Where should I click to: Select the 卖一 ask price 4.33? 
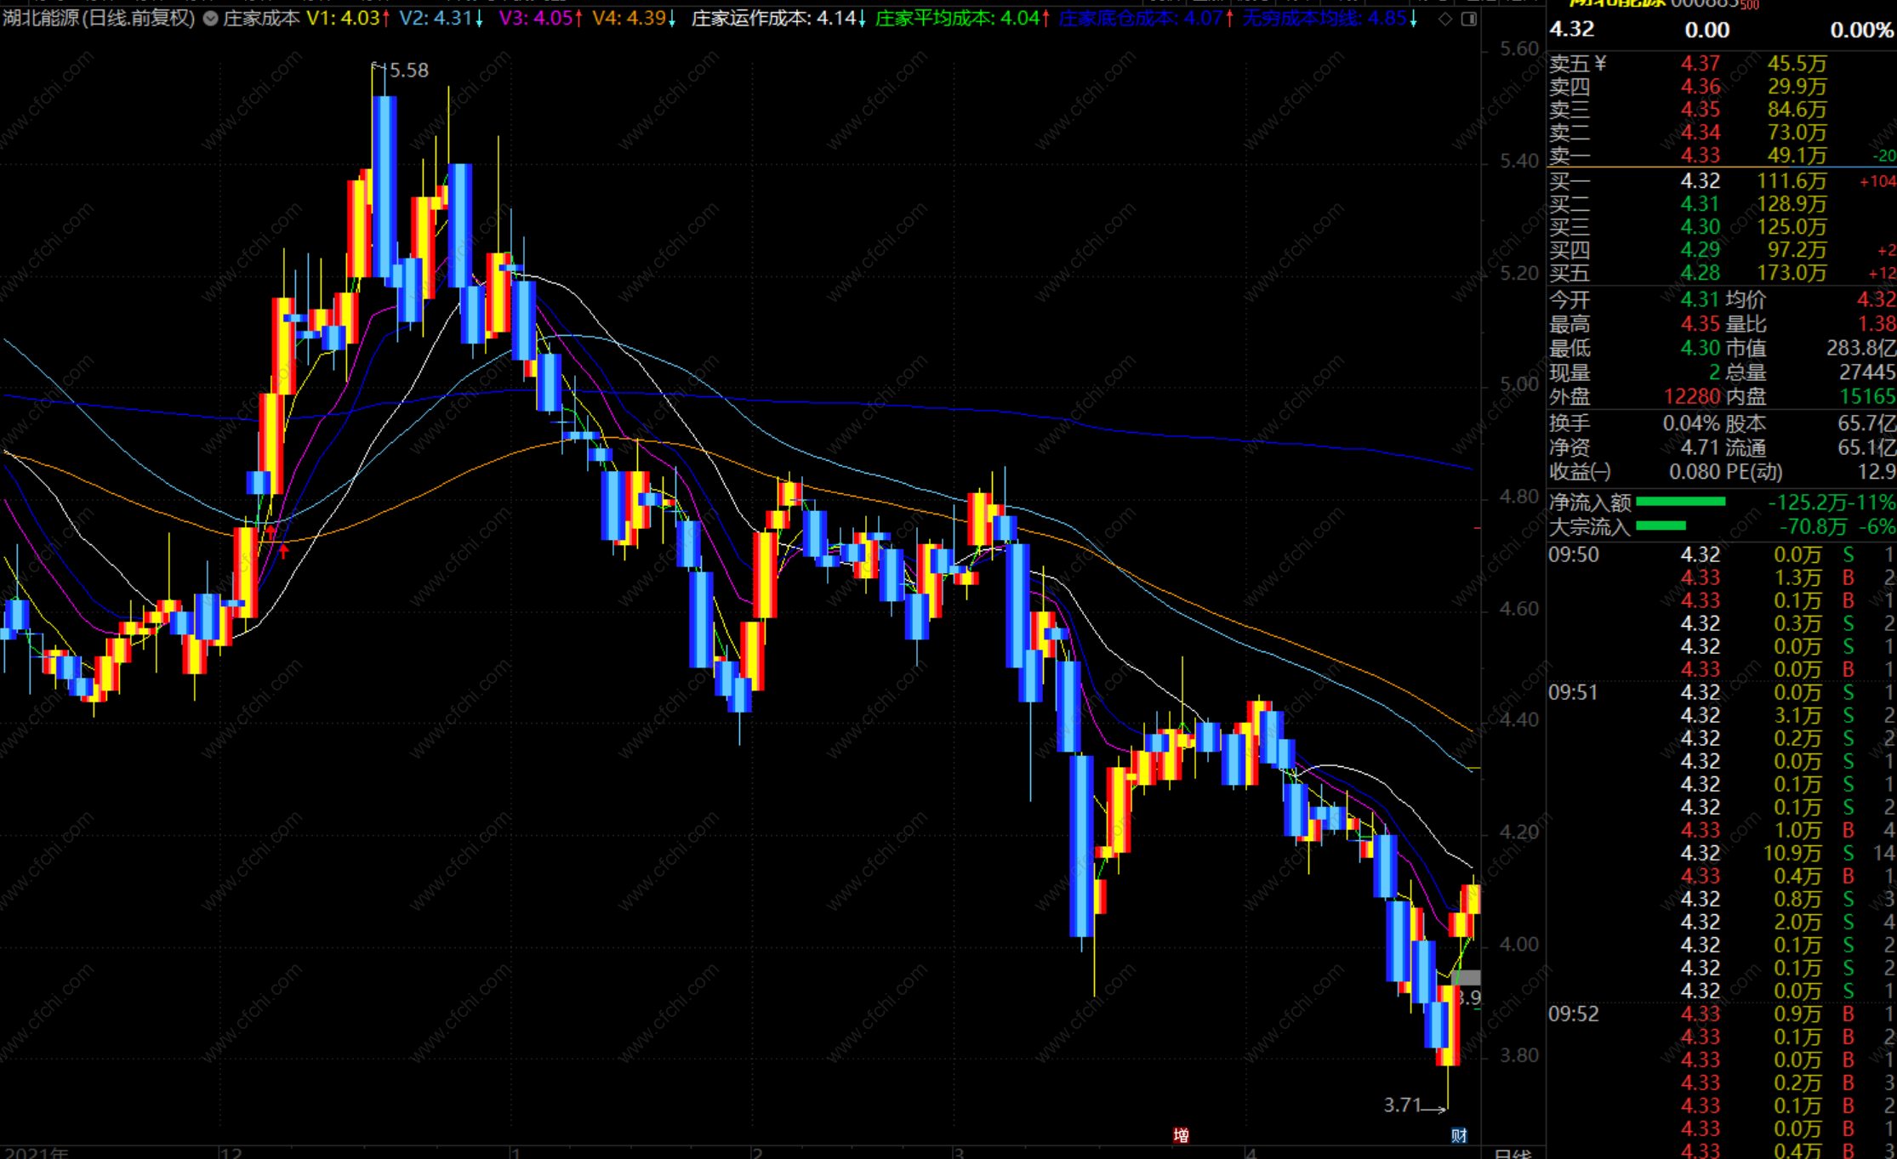pos(1700,156)
